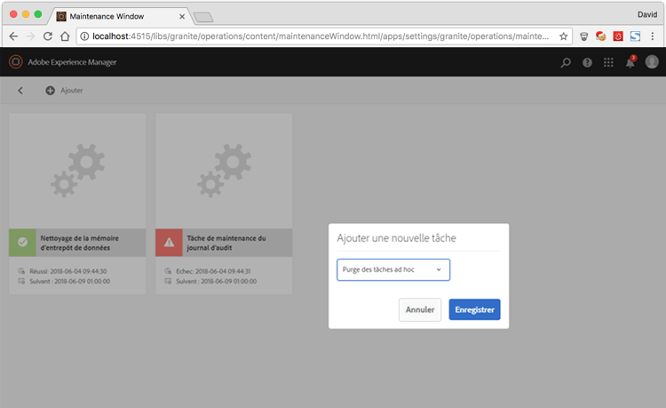Click red warning status on audit journal card
The image size is (666, 408).
click(169, 243)
